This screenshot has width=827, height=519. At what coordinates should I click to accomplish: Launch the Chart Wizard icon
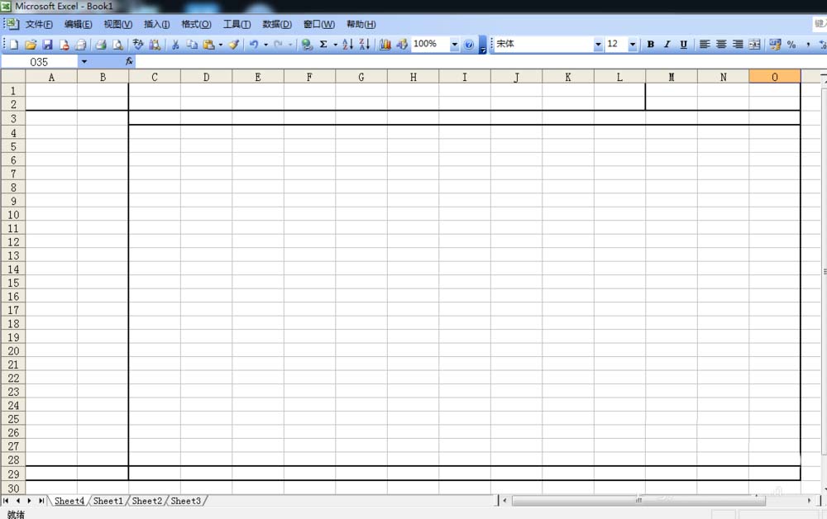click(385, 45)
